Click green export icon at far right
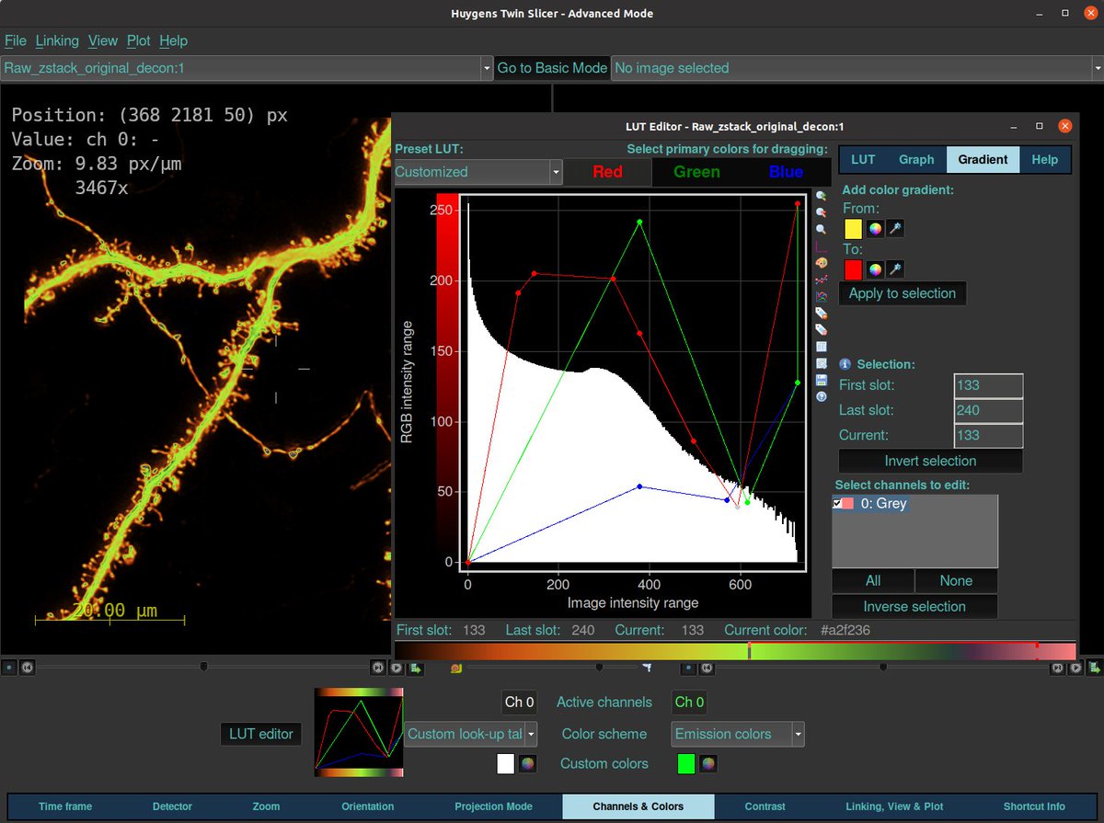 [x=1095, y=668]
